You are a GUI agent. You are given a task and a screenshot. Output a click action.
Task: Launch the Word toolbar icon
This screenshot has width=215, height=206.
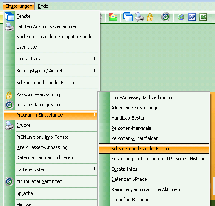(192, 17)
